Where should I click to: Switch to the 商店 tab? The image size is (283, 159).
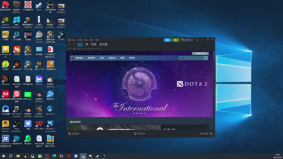[80, 45]
